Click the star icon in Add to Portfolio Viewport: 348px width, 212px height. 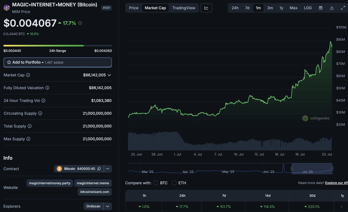tap(9, 62)
